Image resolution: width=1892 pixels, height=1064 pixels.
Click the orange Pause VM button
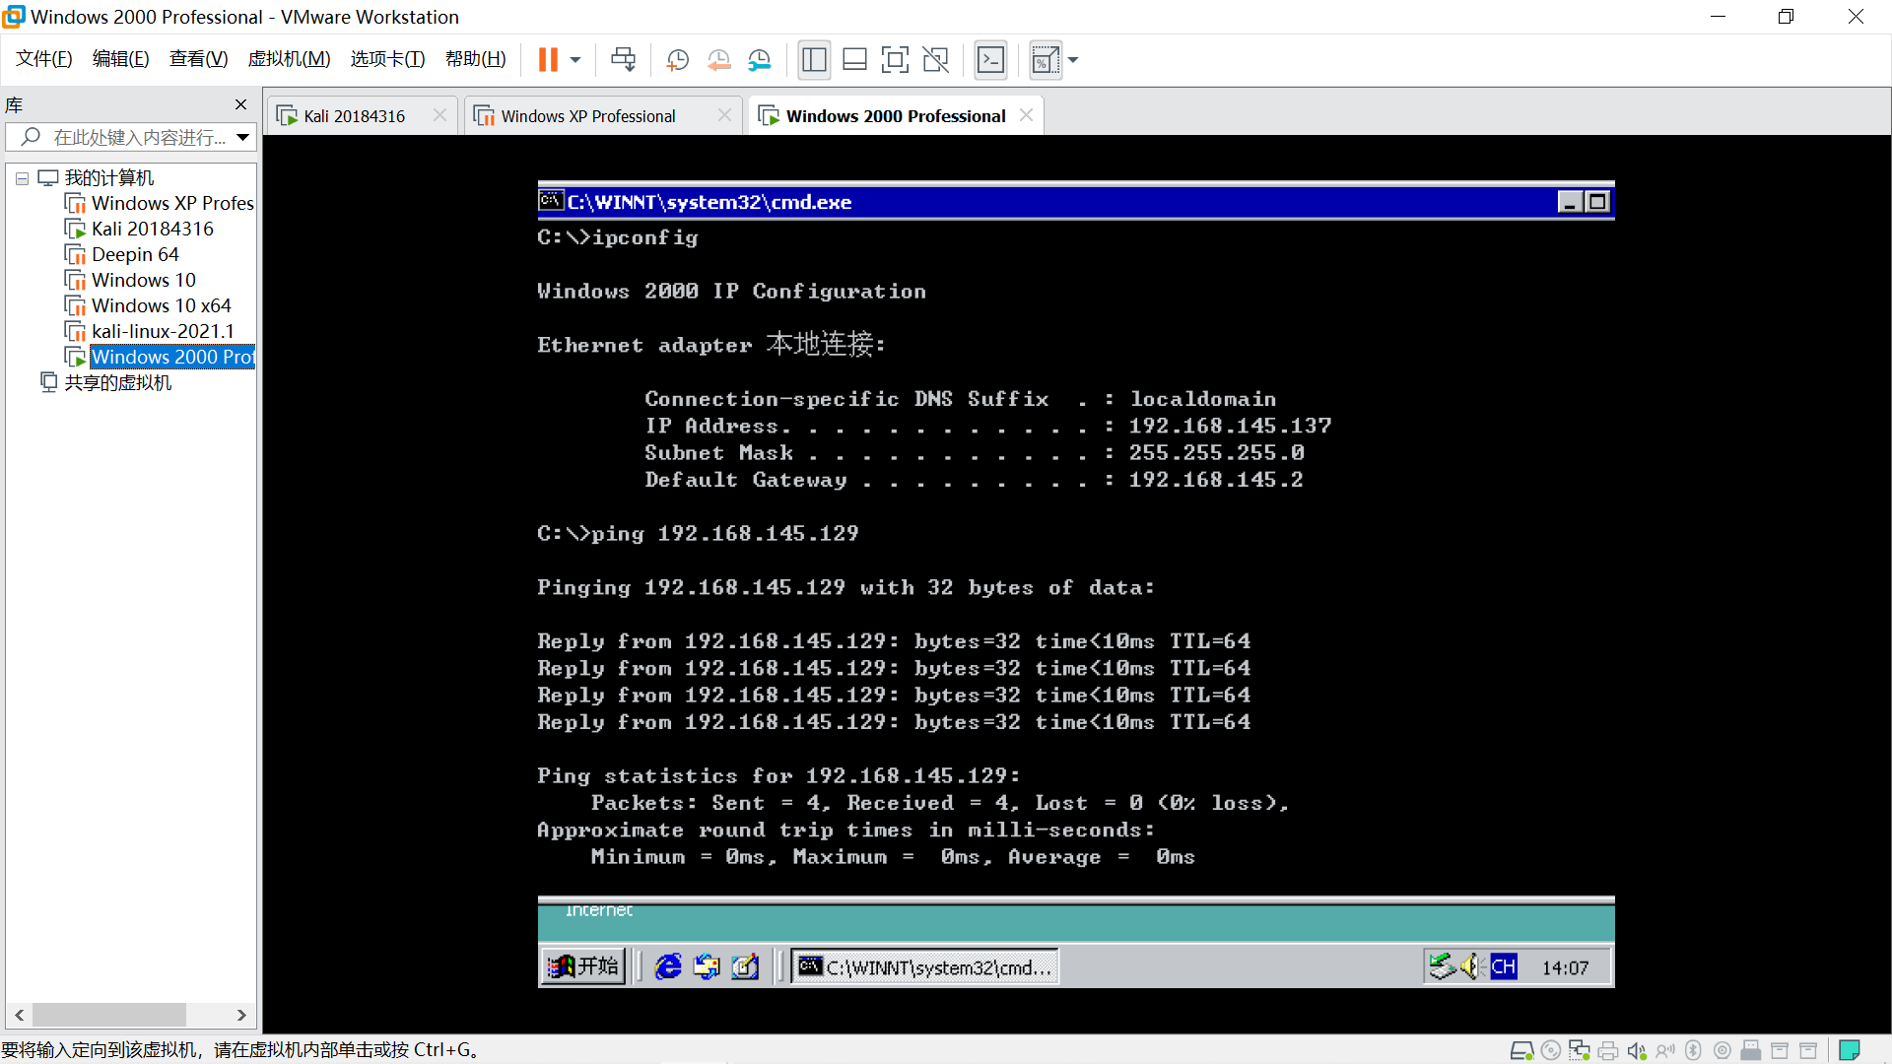548,60
